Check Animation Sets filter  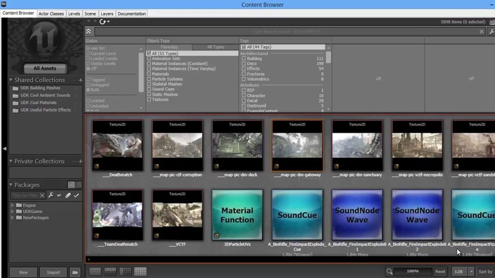click(x=149, y=59)
